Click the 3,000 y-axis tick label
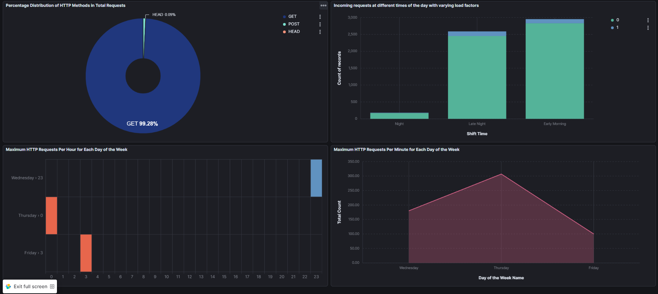 [352, 17]
